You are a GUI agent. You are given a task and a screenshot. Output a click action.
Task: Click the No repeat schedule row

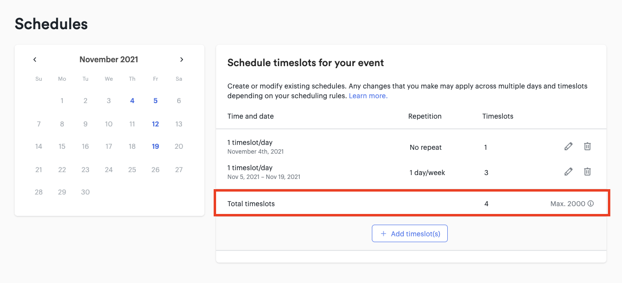point(411,147)
